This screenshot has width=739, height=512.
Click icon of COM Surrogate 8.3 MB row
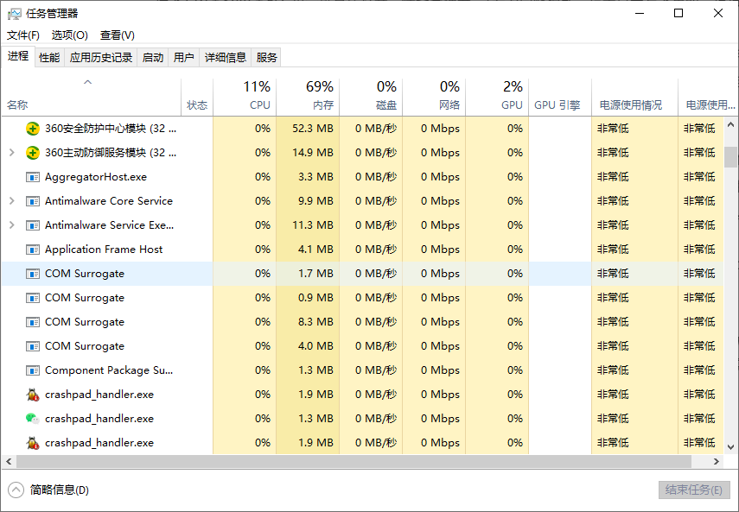click(33, 322)
